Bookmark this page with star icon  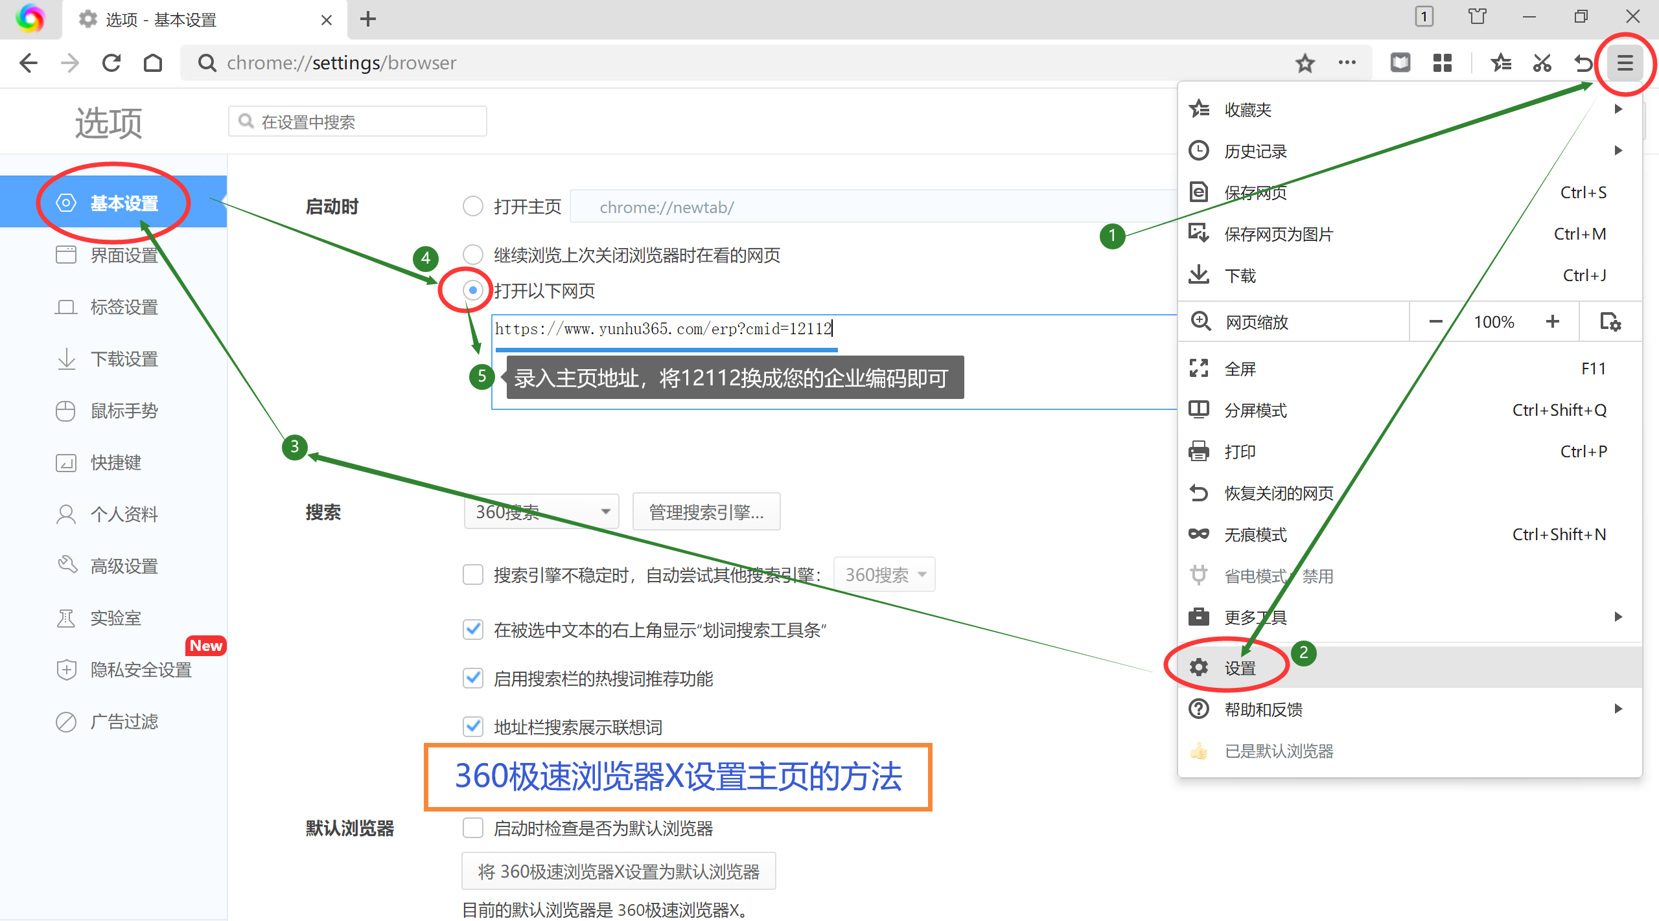[1305, 63]
